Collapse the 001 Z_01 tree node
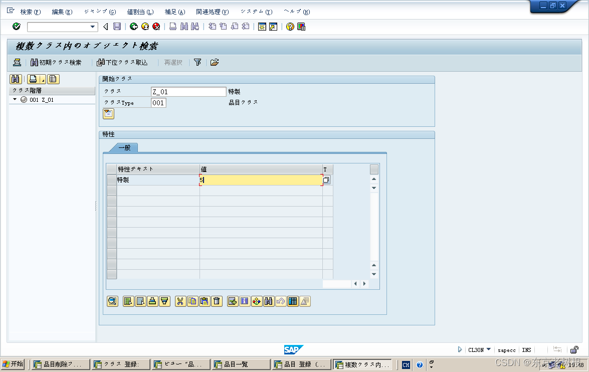 pos(14,99)
